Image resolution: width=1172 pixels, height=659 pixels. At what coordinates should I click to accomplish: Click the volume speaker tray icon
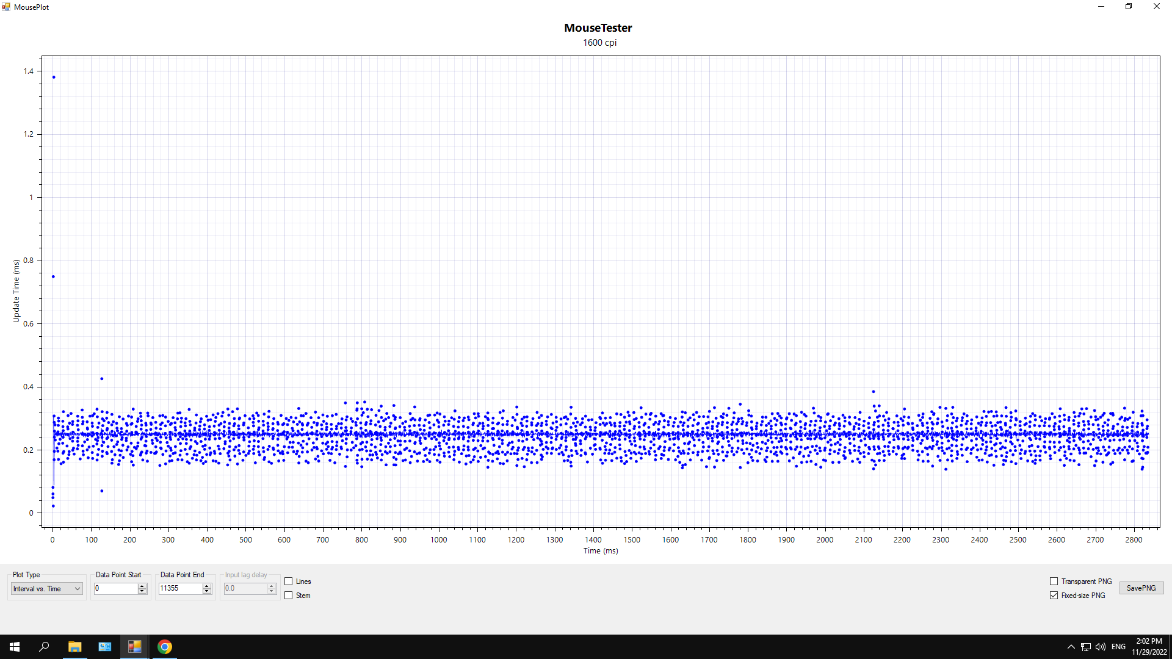tap(1101, 647)
